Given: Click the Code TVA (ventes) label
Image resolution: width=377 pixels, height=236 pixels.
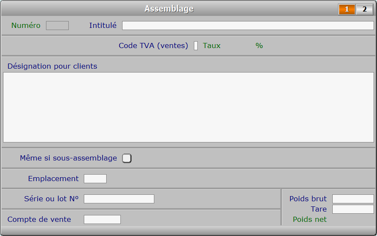Looking at the screenshot, I should point(153,45).
